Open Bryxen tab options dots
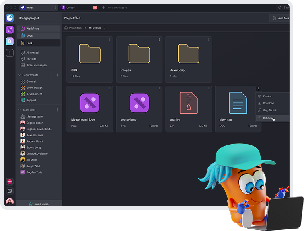Viewport: 304px width, 231px height. 55,8
